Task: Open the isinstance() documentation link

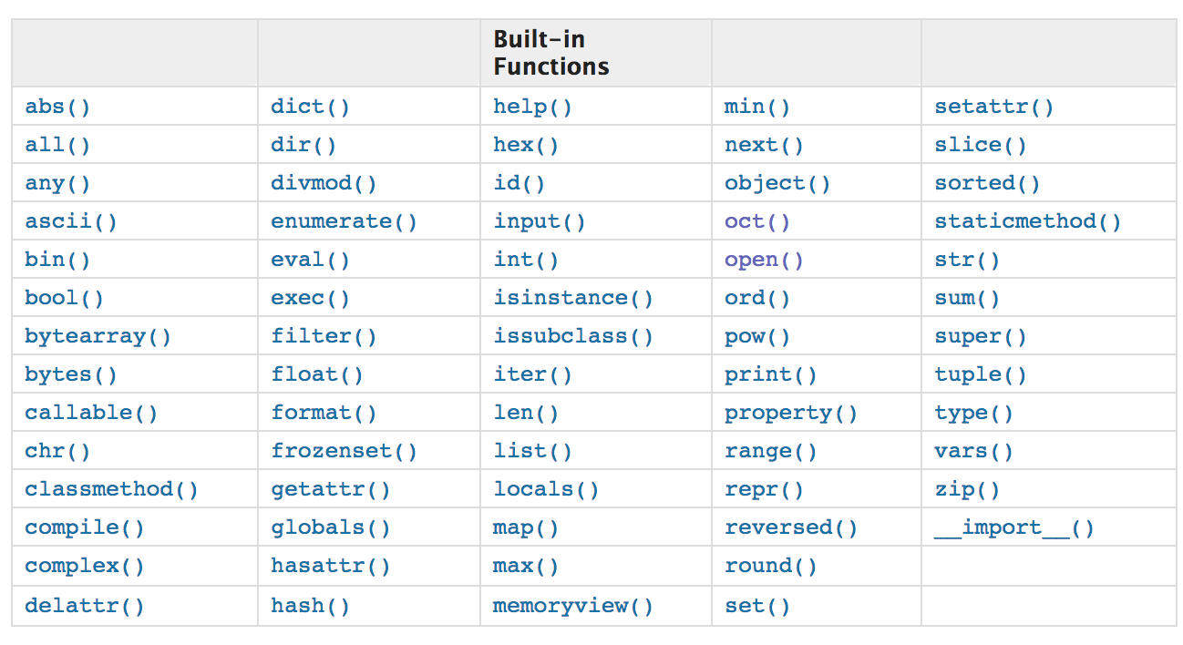Action: pyautogui.click(x=573, y=299)
